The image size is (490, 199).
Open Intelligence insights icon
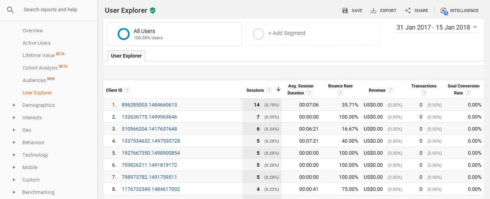444,11
